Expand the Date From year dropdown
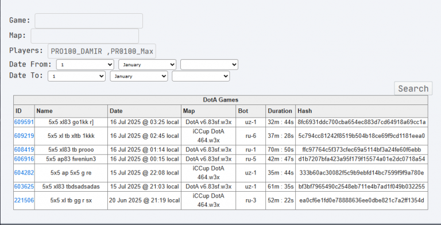Image resolution: width=441 pixels, height=225 pixels. pos(209,64)
